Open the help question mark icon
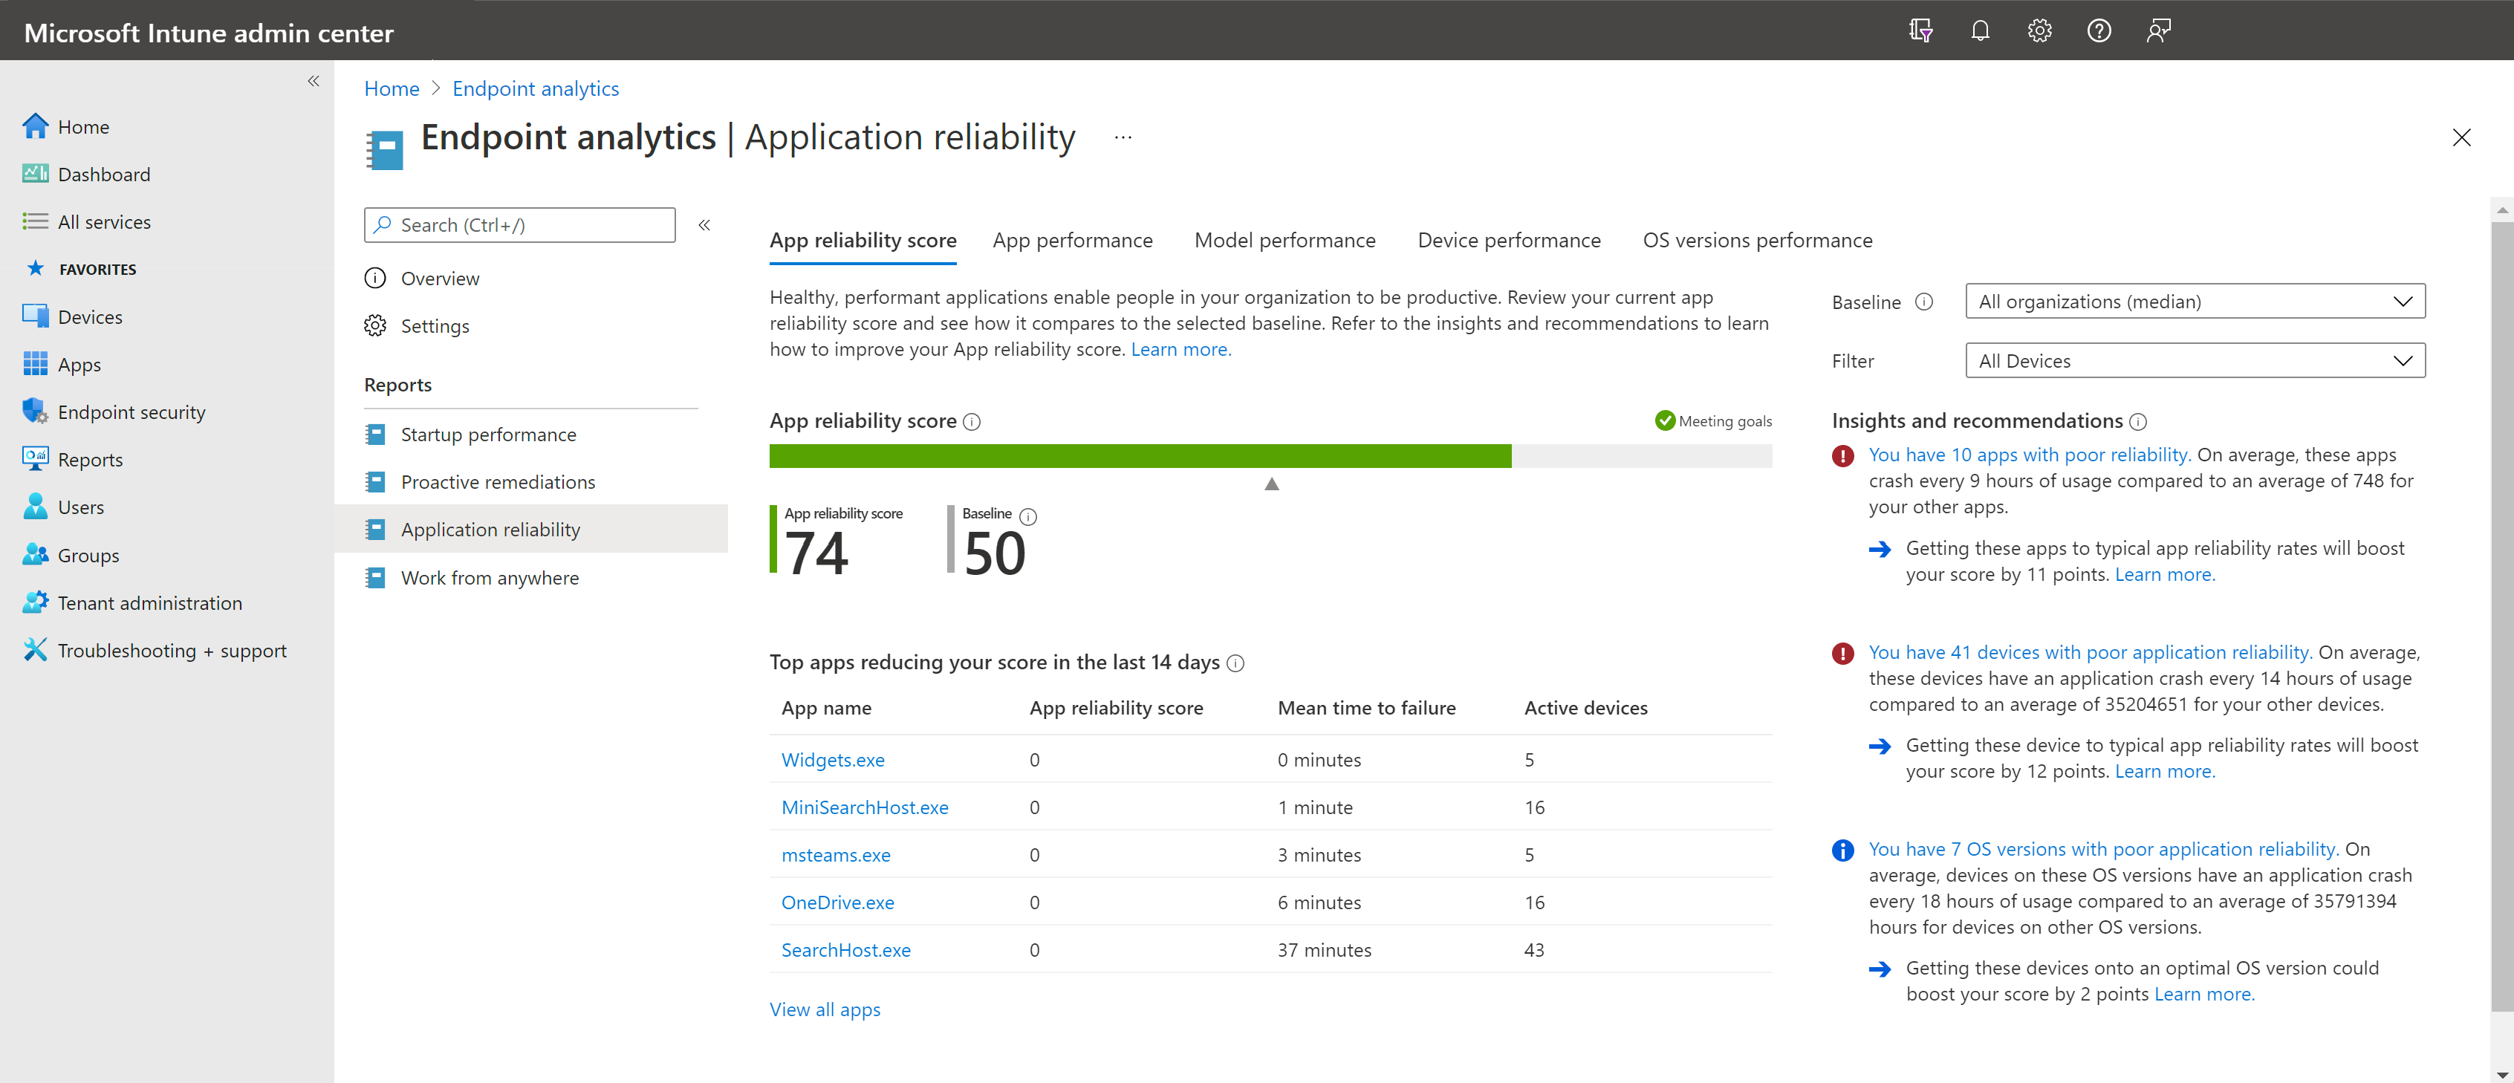 pos(2098,30)
